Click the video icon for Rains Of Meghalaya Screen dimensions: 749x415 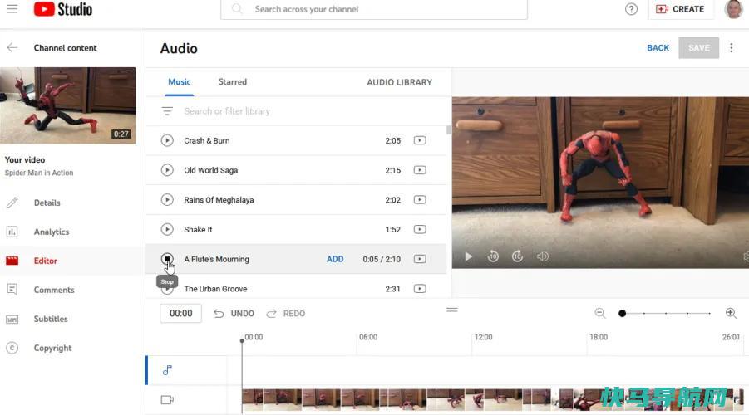420,199
